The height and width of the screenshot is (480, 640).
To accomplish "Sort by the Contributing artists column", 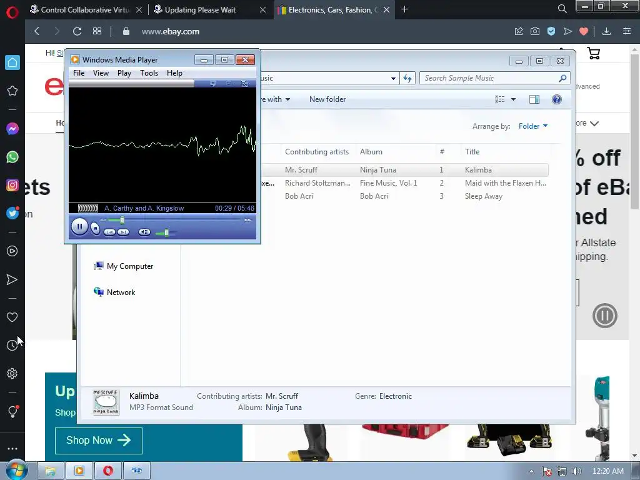I will tap(317, 152).
